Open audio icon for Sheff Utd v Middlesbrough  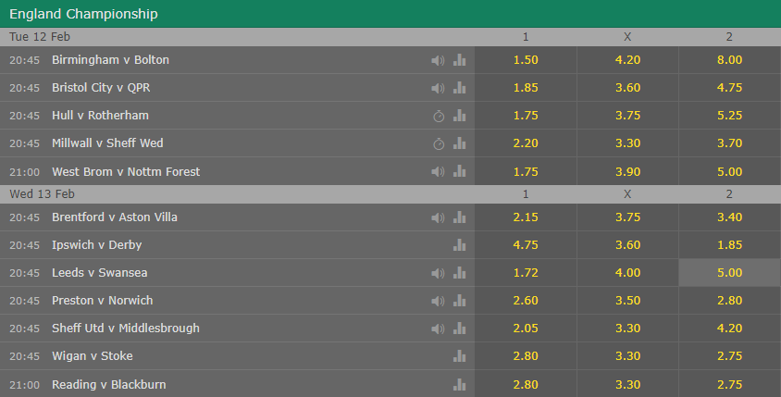click(x=438, y=329)
